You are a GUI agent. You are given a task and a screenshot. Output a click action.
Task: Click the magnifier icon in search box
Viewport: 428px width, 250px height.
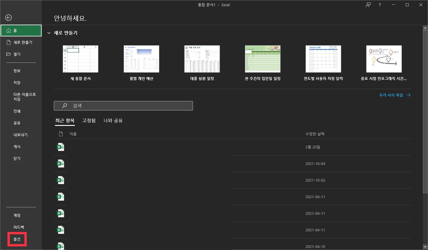tap(64, 105)
